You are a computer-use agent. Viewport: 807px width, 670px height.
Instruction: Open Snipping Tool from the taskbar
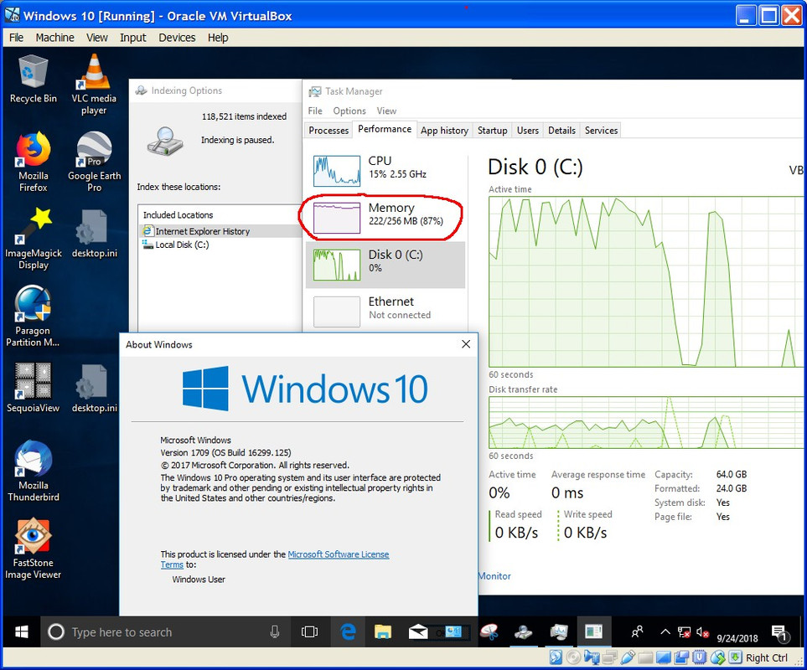489,632
